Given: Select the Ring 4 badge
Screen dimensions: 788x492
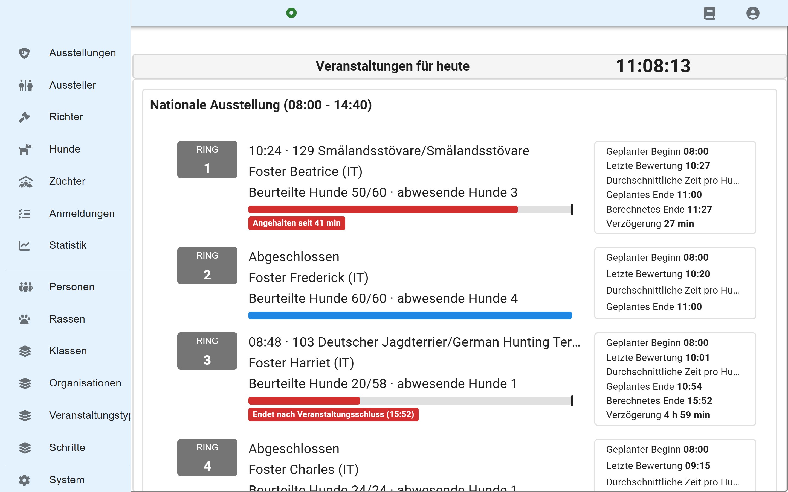Looking at the screenshot, I should tap(207, 458).
